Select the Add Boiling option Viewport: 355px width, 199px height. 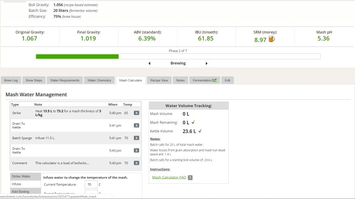pos(25,191)
